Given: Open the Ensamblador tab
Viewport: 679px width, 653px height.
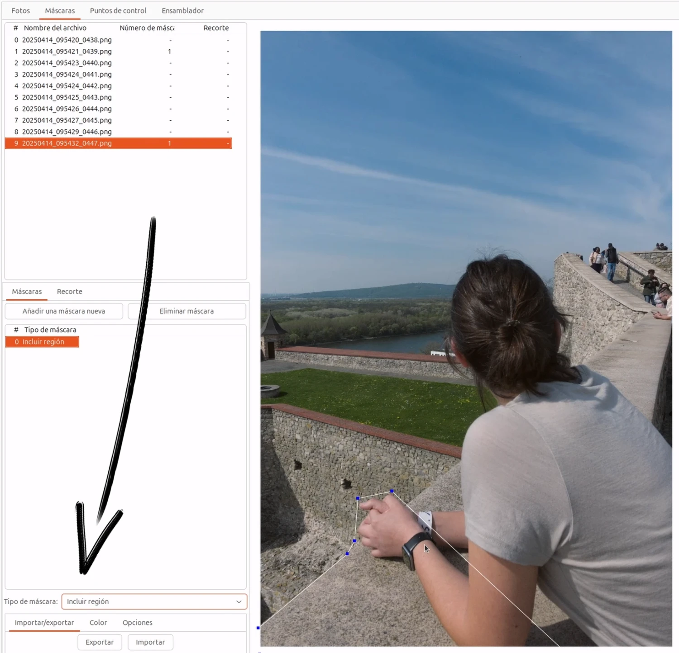Looking at the screenshot, I should click(x=182, y=10).
